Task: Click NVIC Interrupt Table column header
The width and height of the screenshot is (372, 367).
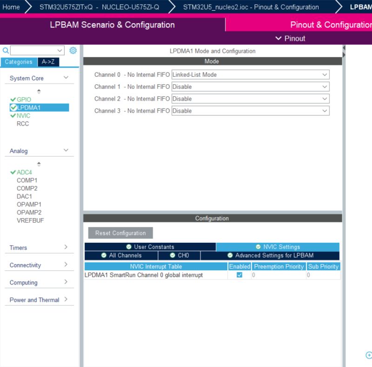Action: coord(156,267)
